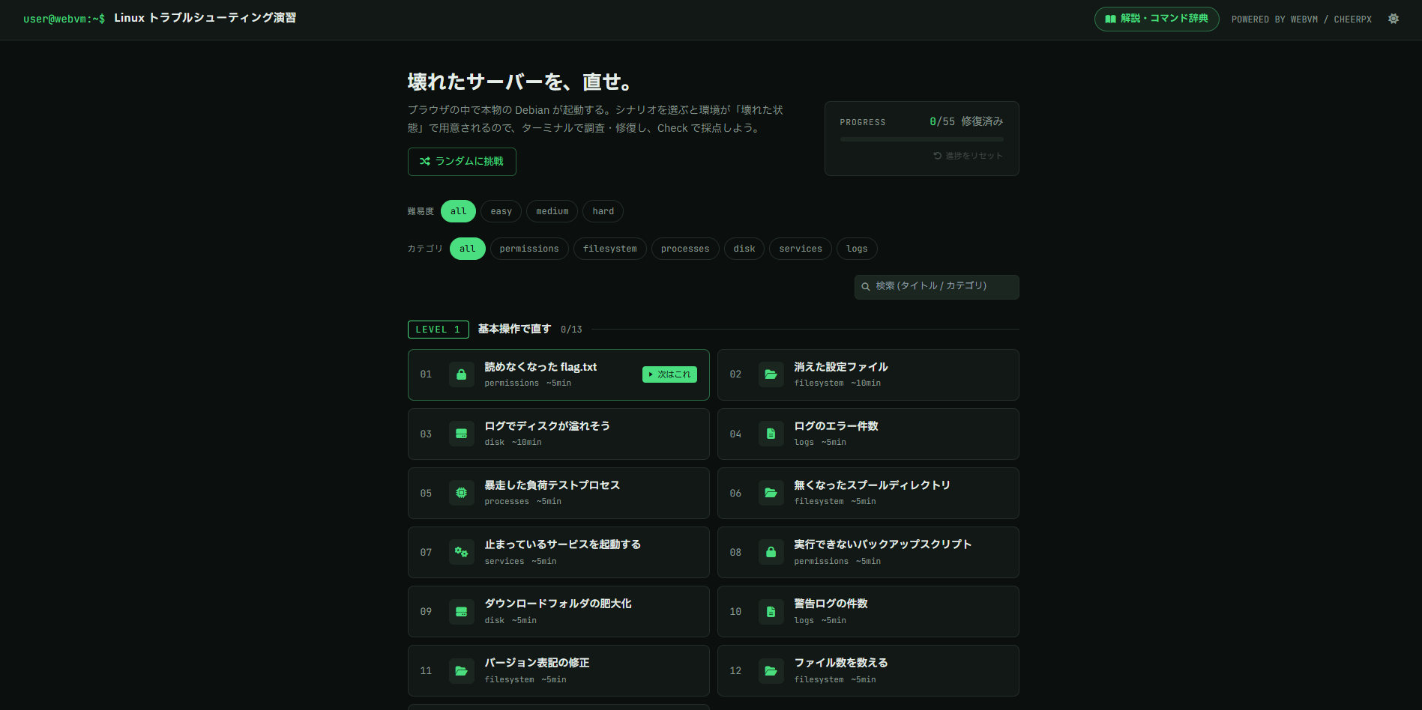Open scenario 警告ログの件数
The width and height of the screenshot is (1422, 710).
point(868,611)
